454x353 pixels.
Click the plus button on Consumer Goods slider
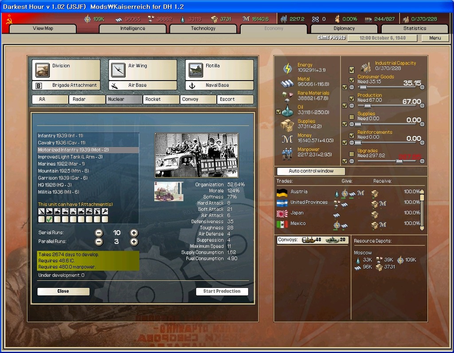tap(422, 87)
